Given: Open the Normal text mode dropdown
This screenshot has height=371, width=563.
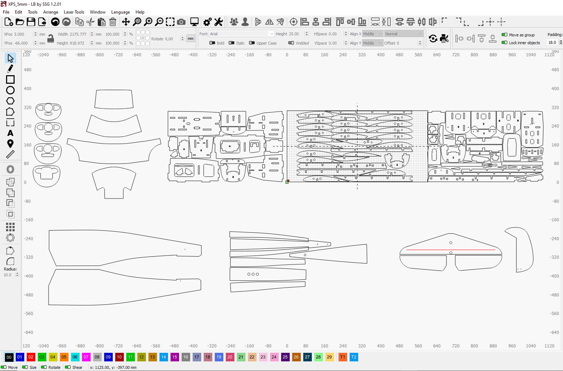Looking at the screenshot, I should tap(403, 34).
